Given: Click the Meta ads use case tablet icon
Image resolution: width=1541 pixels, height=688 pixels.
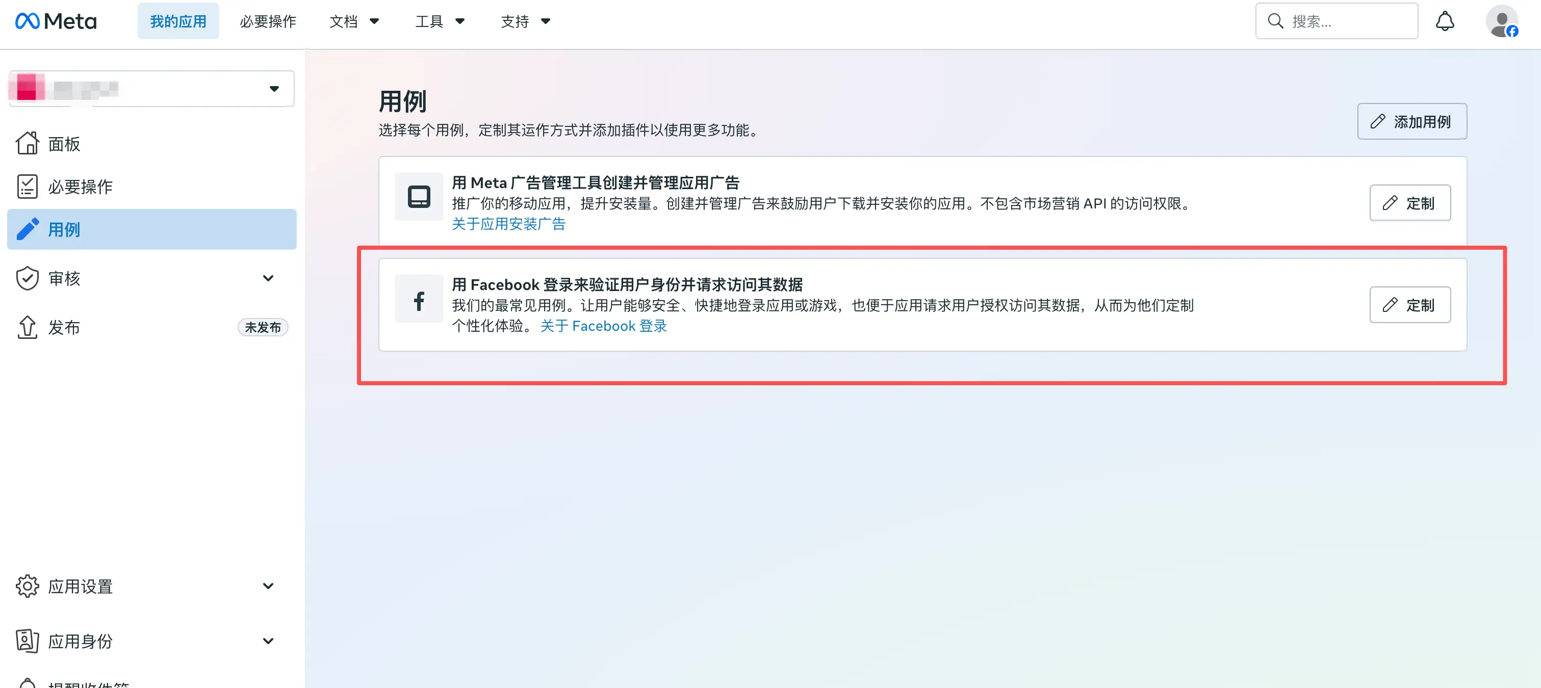Looking at the screenshot, I should point(419,197).
